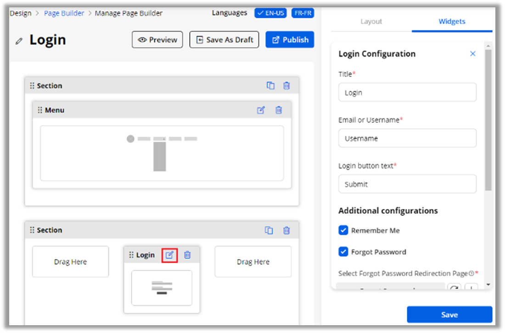Duplicate the first Section

pyautogui.click(x=270, y=86)
